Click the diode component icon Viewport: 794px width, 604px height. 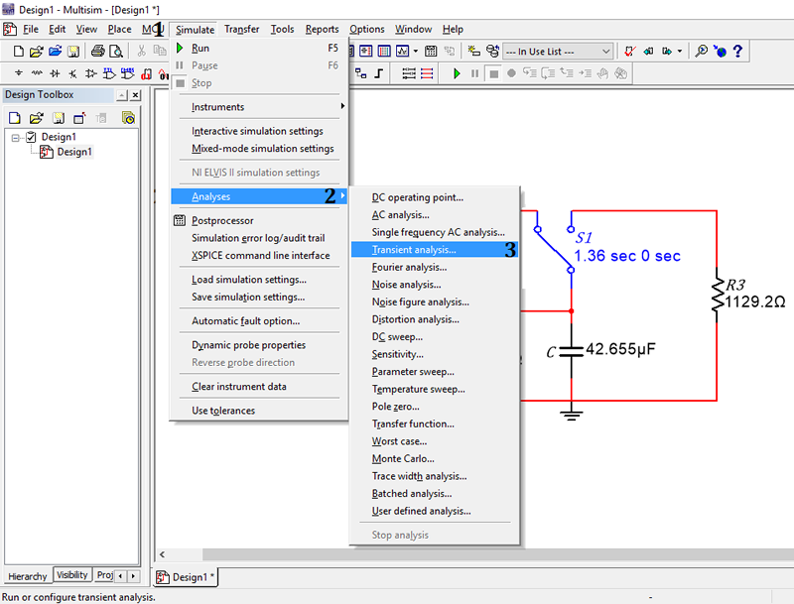tap(56, 73)
